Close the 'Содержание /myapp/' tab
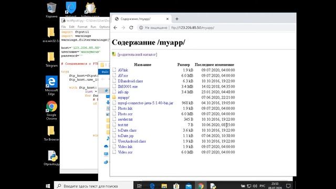The width and height of the screenshot is (336, 189). coord(167,19)
